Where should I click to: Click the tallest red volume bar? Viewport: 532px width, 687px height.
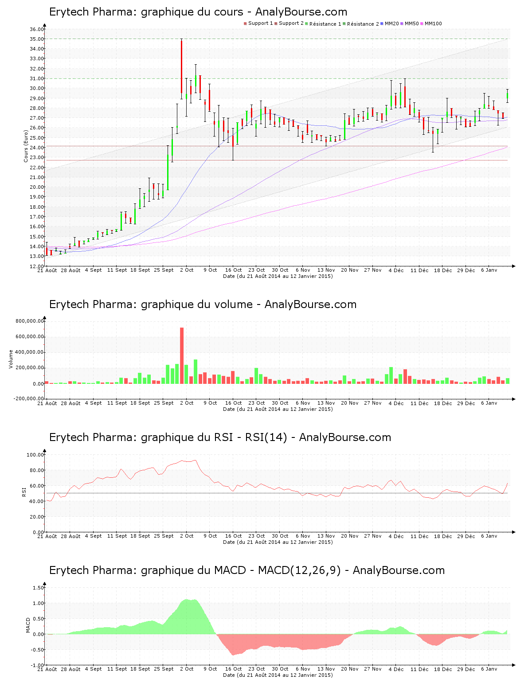182,355
